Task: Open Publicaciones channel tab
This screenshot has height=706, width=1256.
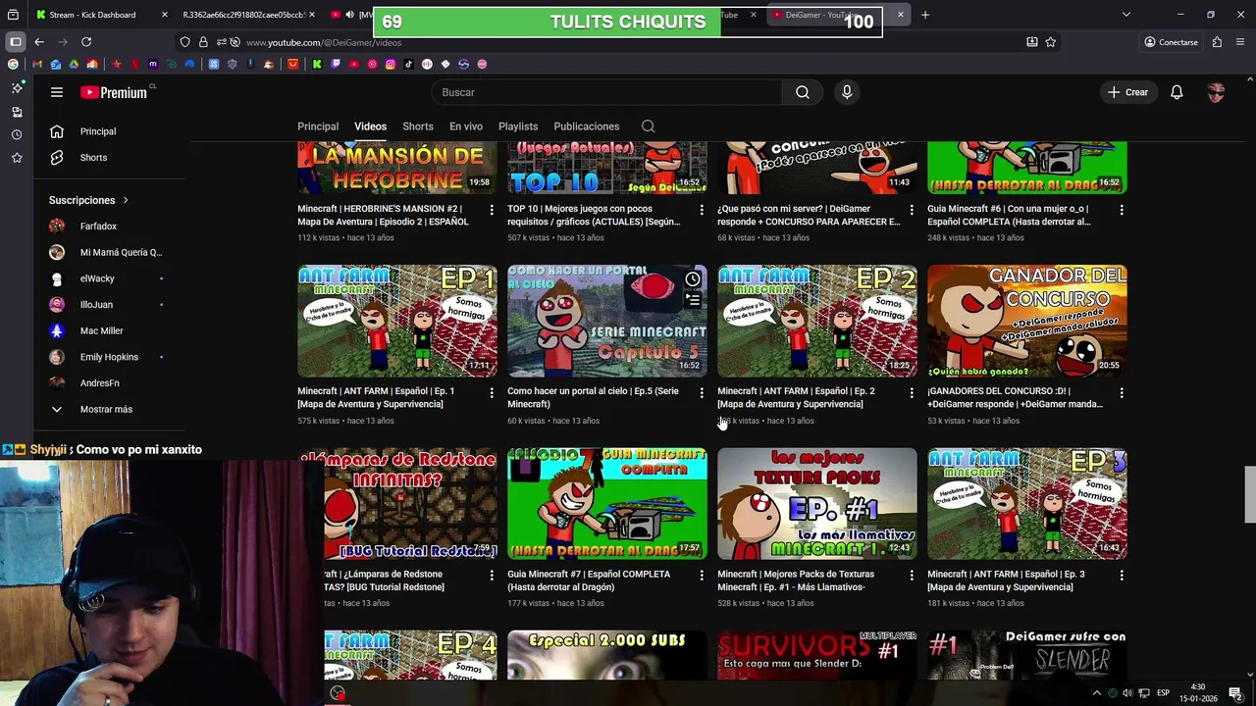Action: pos(587,126)
